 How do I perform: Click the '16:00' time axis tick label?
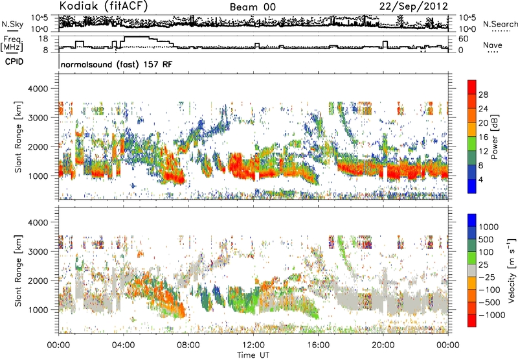(x=318, y=345)
